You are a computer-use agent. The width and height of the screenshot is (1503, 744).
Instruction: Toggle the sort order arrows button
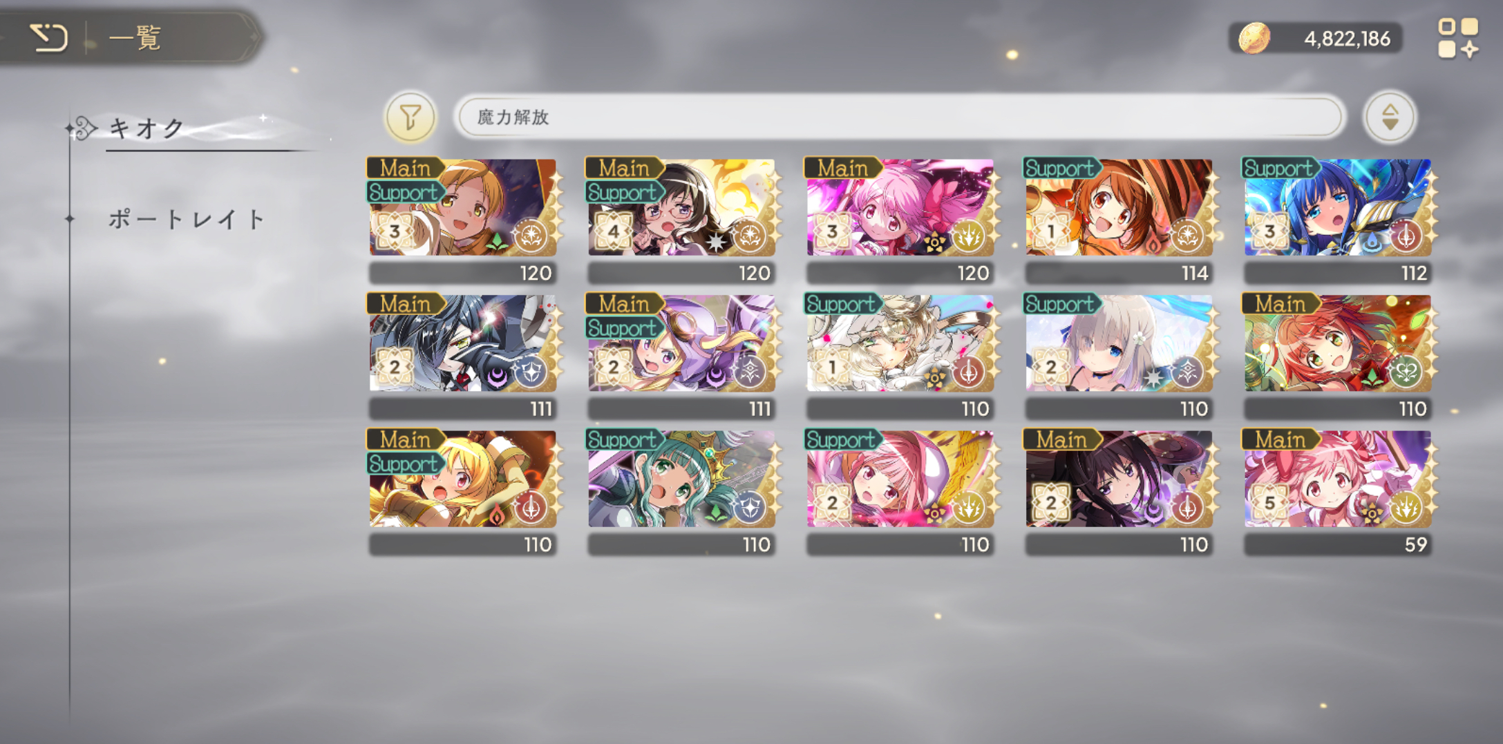click(1390, 117)
